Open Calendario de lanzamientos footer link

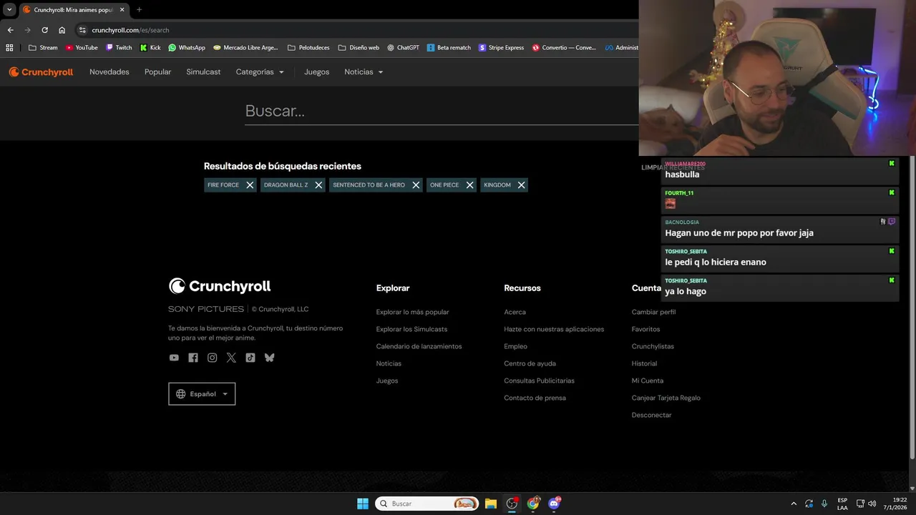(x=419, y=346)
